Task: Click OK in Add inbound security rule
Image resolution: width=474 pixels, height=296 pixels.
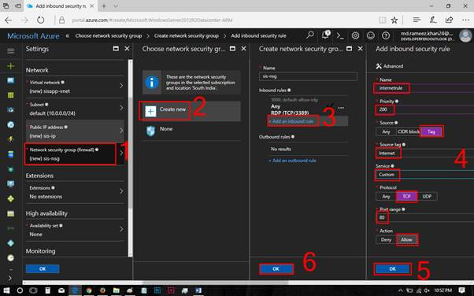Action: [x=392, y=268]
